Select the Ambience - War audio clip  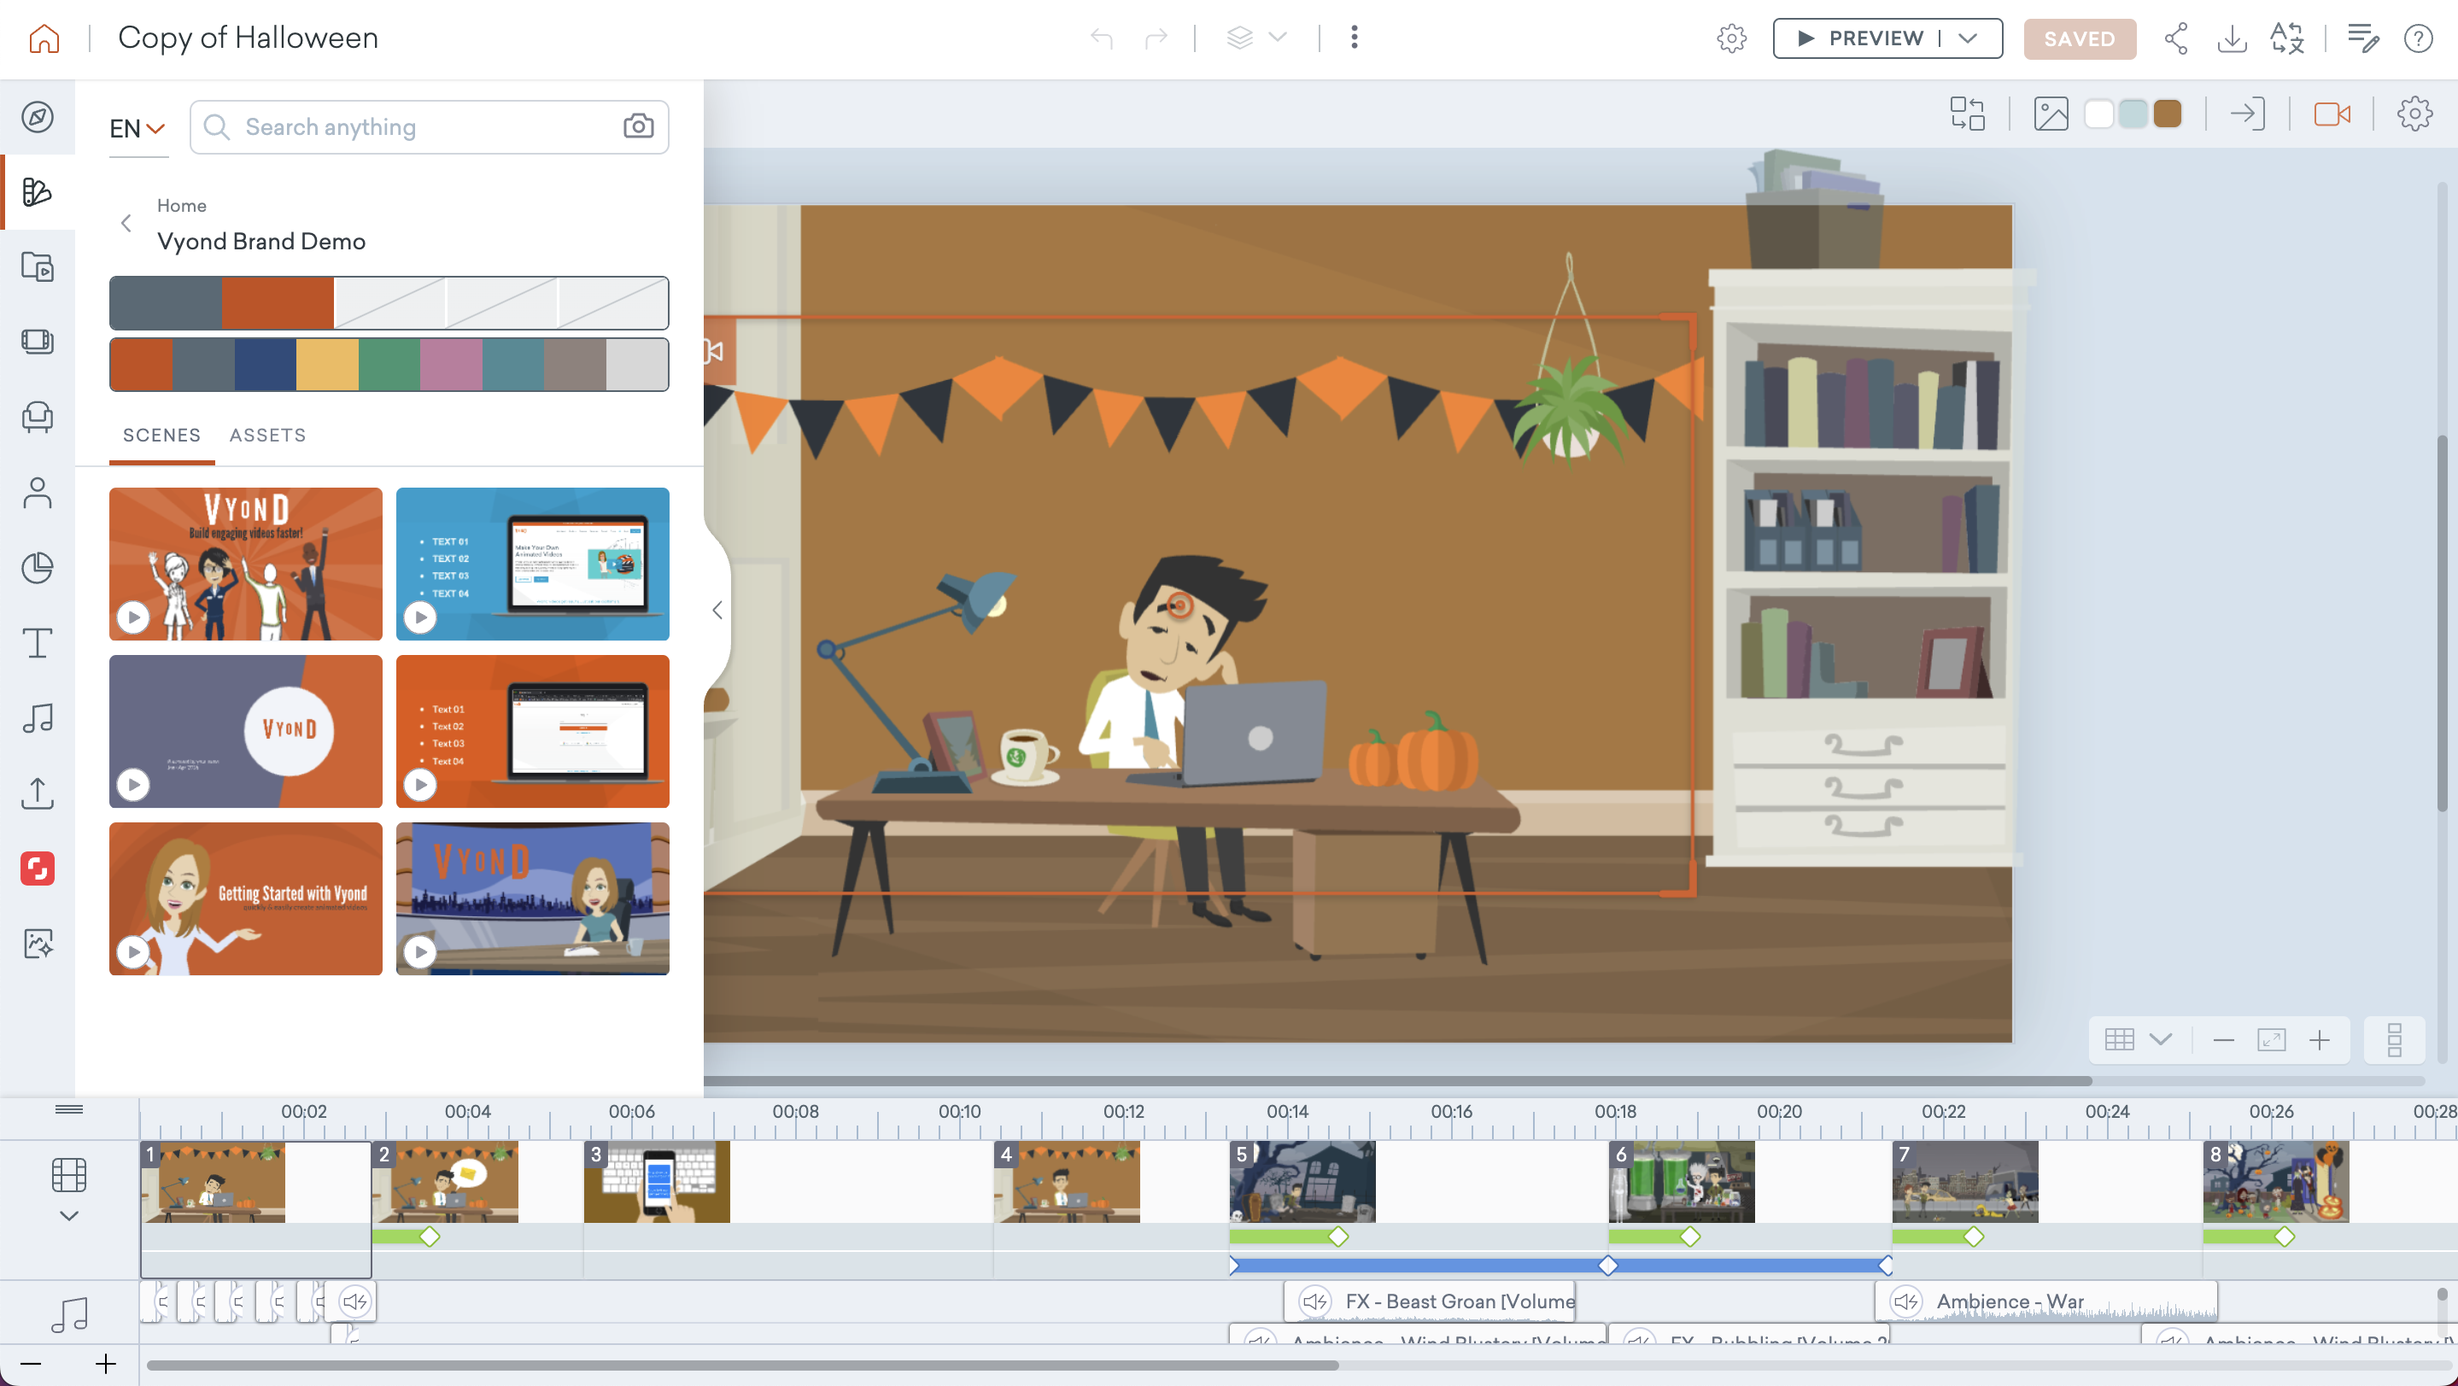[x=2045, y=1301]
